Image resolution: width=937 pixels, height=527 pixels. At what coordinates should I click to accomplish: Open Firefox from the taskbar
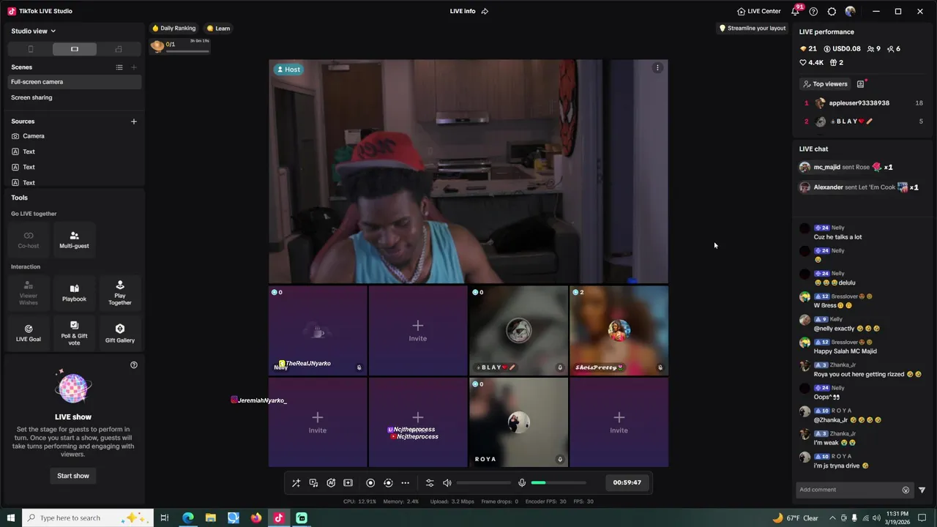tap(255, 517)
